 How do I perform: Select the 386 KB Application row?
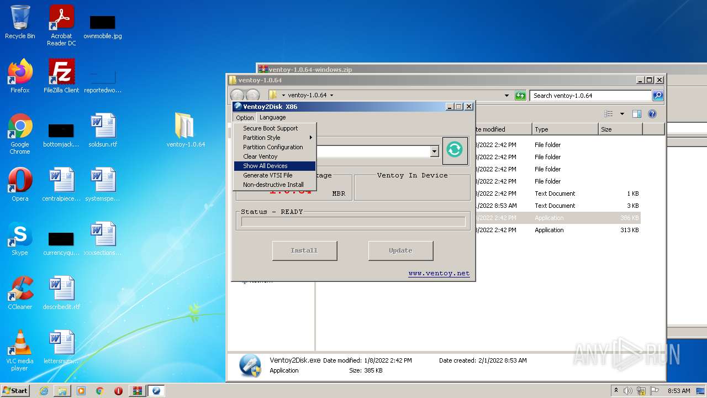click(558, 218)
